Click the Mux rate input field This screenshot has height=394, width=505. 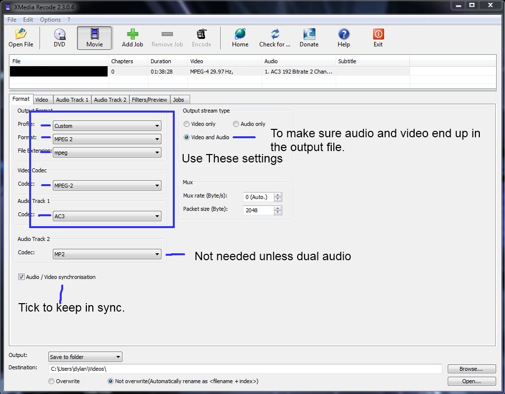coord(258,197)
